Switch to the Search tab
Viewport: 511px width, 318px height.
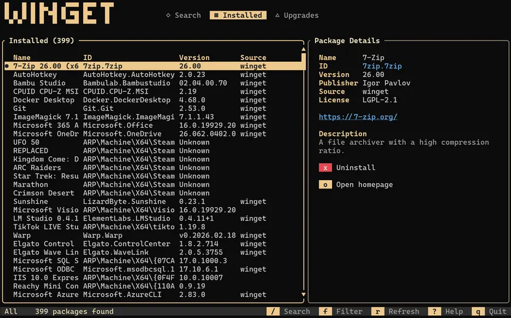pyautogui.click(x=183, y=15)
